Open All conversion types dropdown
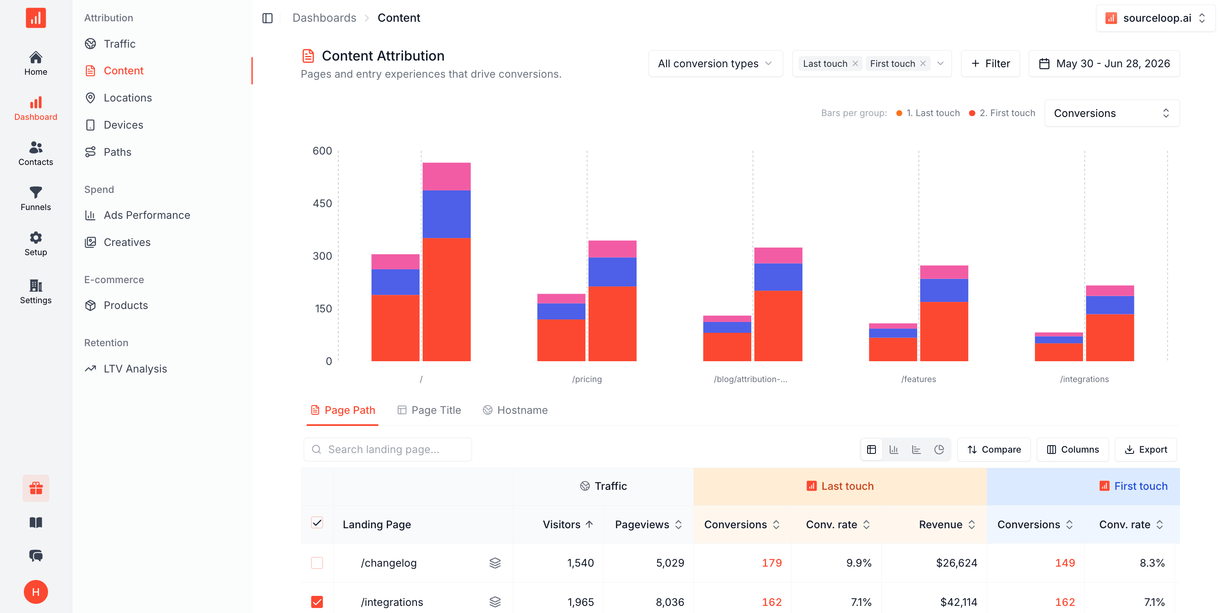This screenshot has width=1228, height=613. pos(715,63)
